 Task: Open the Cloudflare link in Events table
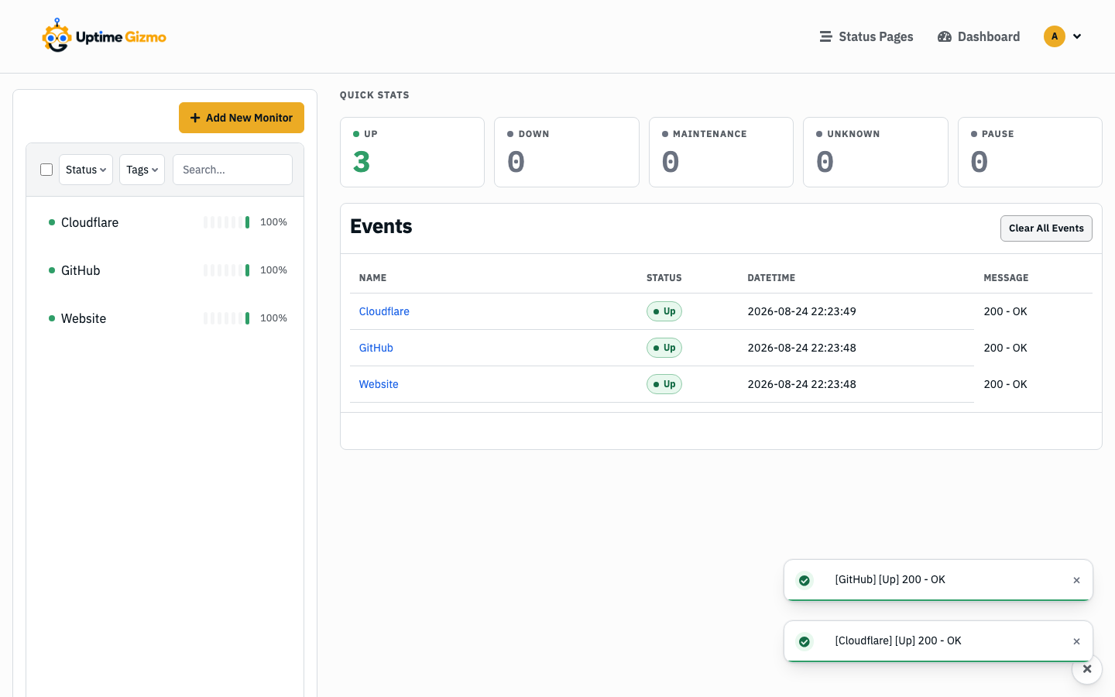(x=384, y=311)
